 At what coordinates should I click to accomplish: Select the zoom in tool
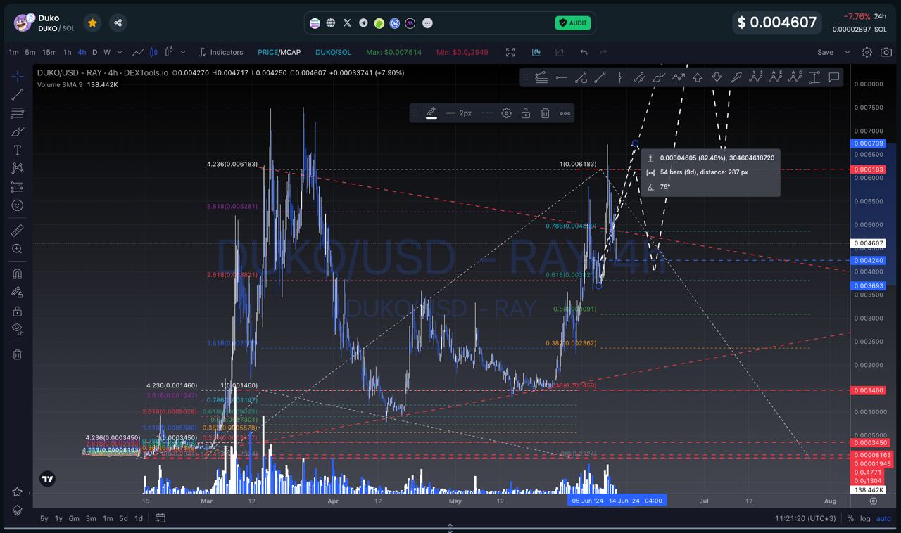click(18, 249)
